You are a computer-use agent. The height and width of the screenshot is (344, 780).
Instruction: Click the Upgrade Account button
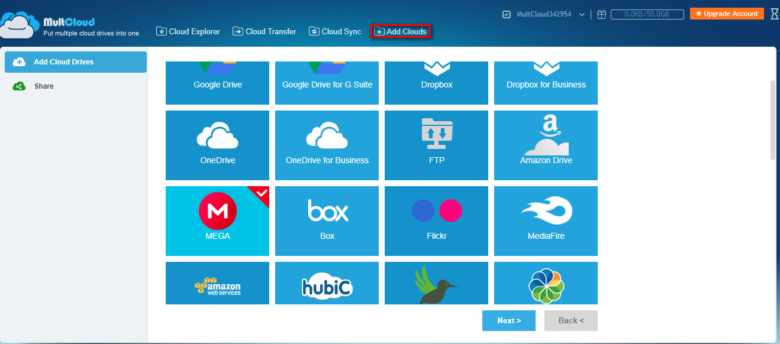coord(727,14)
